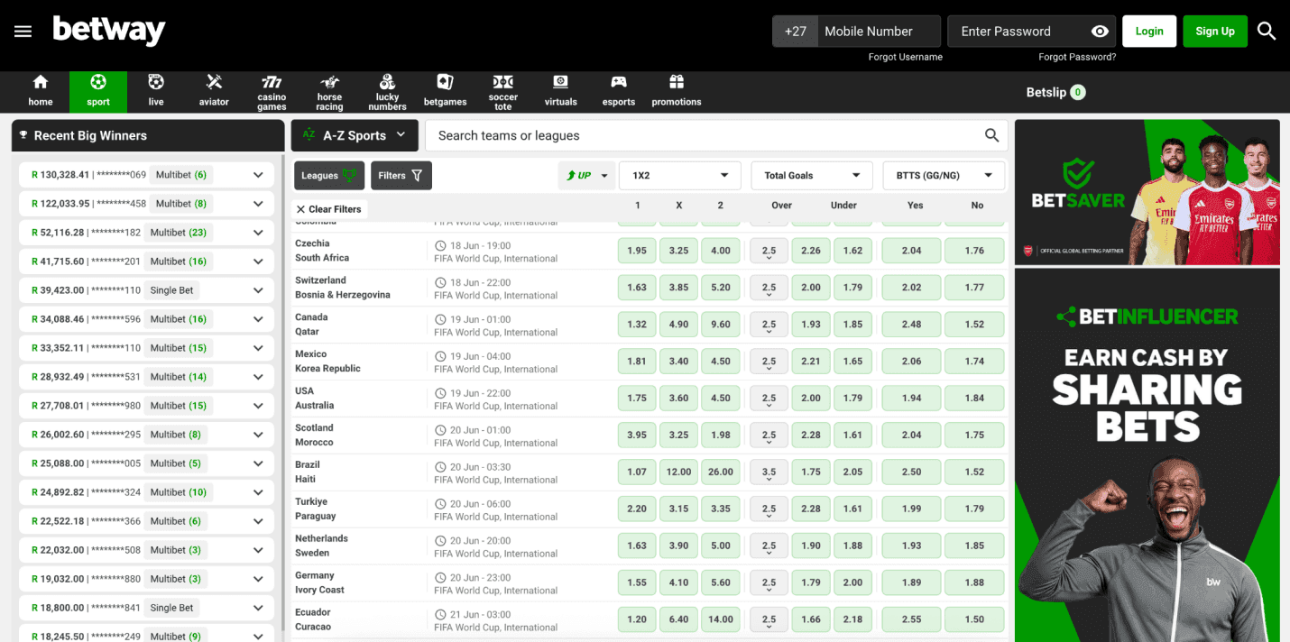Viewport: 1290px width, 642px height.
Task: Open site search magnifier icon
Action: coord(1267,32)
